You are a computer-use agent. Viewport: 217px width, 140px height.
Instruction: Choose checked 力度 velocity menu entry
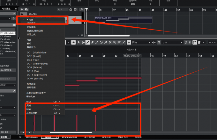coord(43,20)
